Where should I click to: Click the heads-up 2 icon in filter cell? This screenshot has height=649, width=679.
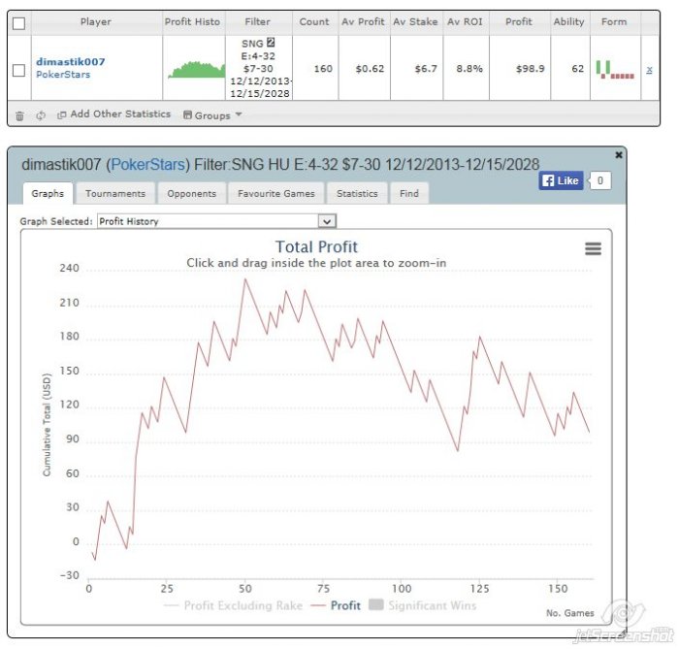point(271,43)
